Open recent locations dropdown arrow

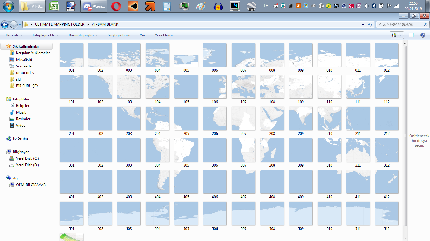click(x=20, y=24)
